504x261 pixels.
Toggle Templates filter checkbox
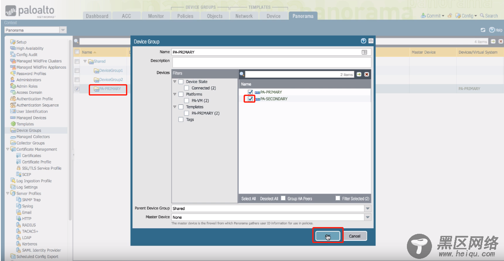181,107
